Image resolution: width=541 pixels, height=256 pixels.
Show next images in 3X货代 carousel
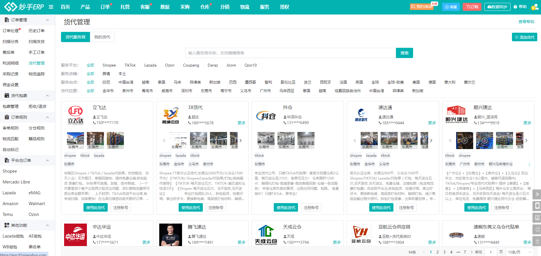241,141
